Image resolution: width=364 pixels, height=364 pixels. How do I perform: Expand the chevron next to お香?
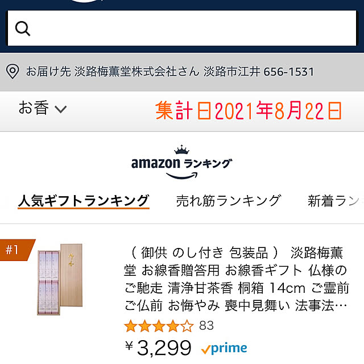pos(60,109)
